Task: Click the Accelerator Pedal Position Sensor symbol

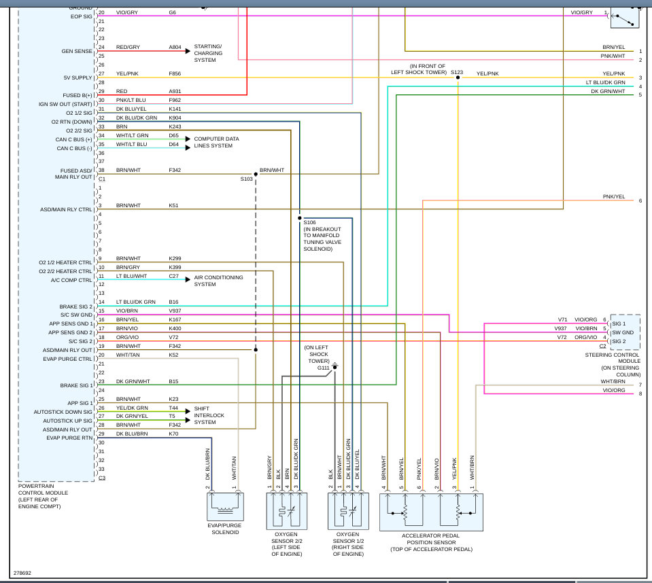Action: point(431,512)
